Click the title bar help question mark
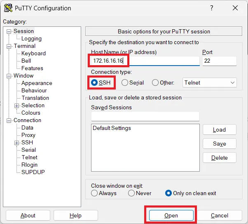248x224 pixels. 212,8
